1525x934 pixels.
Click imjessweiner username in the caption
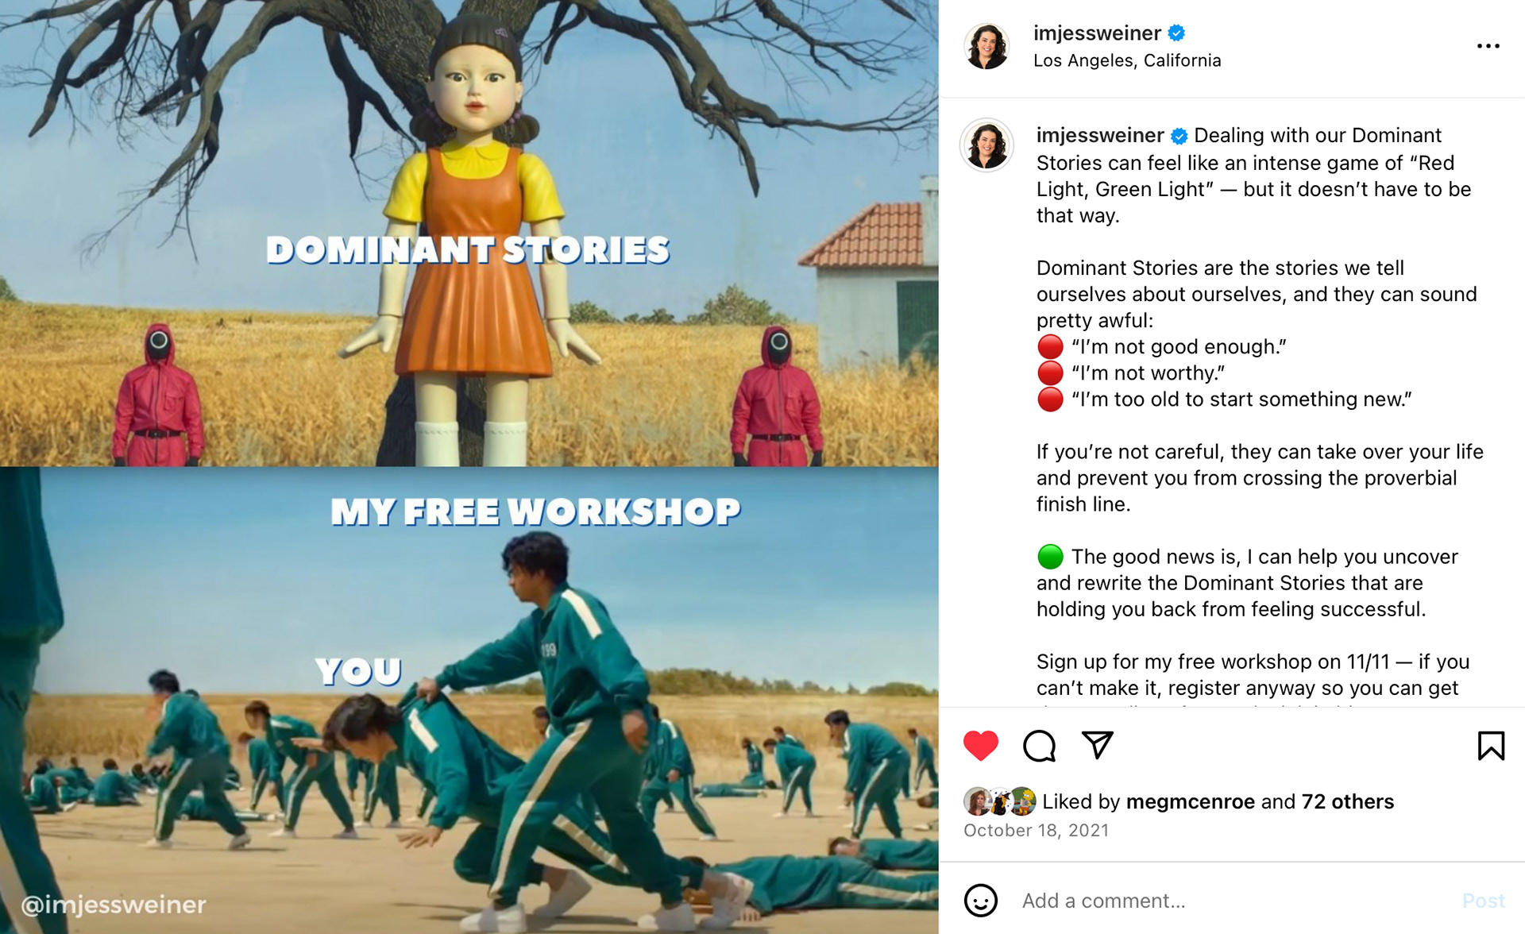(1100, 136)
